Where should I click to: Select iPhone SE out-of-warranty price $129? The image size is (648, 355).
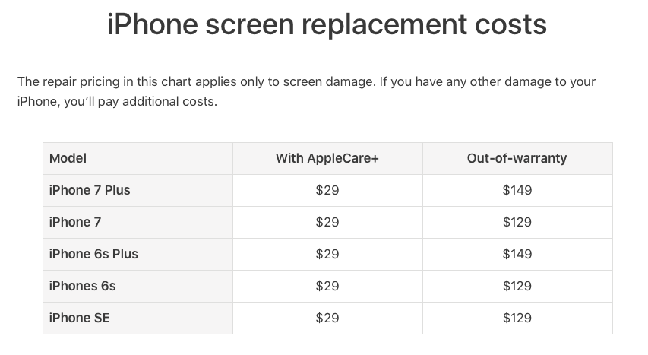click(517, 318)
